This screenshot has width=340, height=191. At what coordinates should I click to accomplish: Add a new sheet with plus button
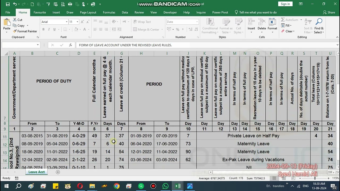tap(58, 172)
